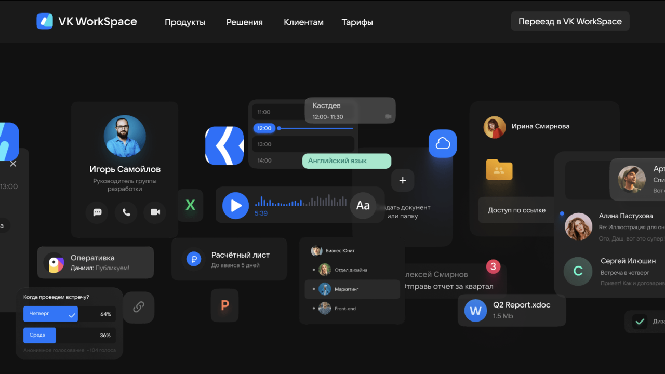Go to the Тарифы section
The width and height of the screenshot is (665, 374).
[x=357, y=22]
